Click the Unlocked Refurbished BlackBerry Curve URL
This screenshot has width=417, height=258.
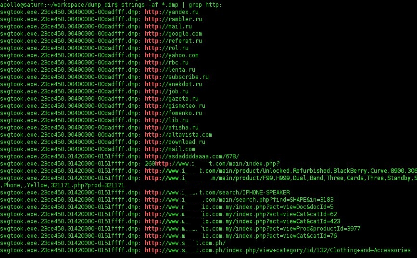[x=281, y=171]
